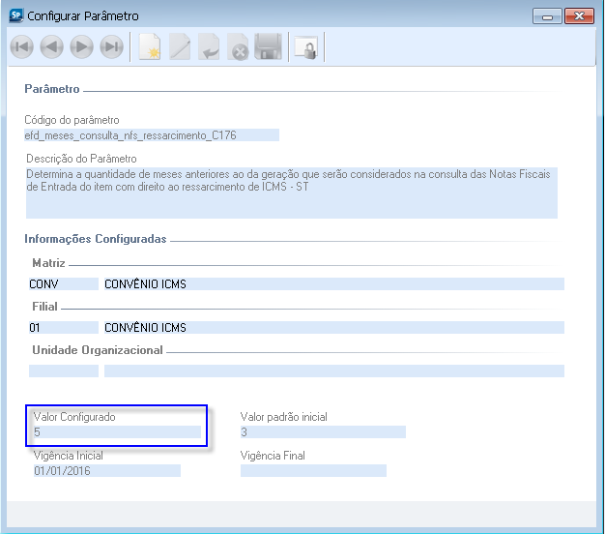The width and height of the screenshot is (605, 534).
Task: Click the Valor Configurado field with 5
Action: click(x=117, y=431)
